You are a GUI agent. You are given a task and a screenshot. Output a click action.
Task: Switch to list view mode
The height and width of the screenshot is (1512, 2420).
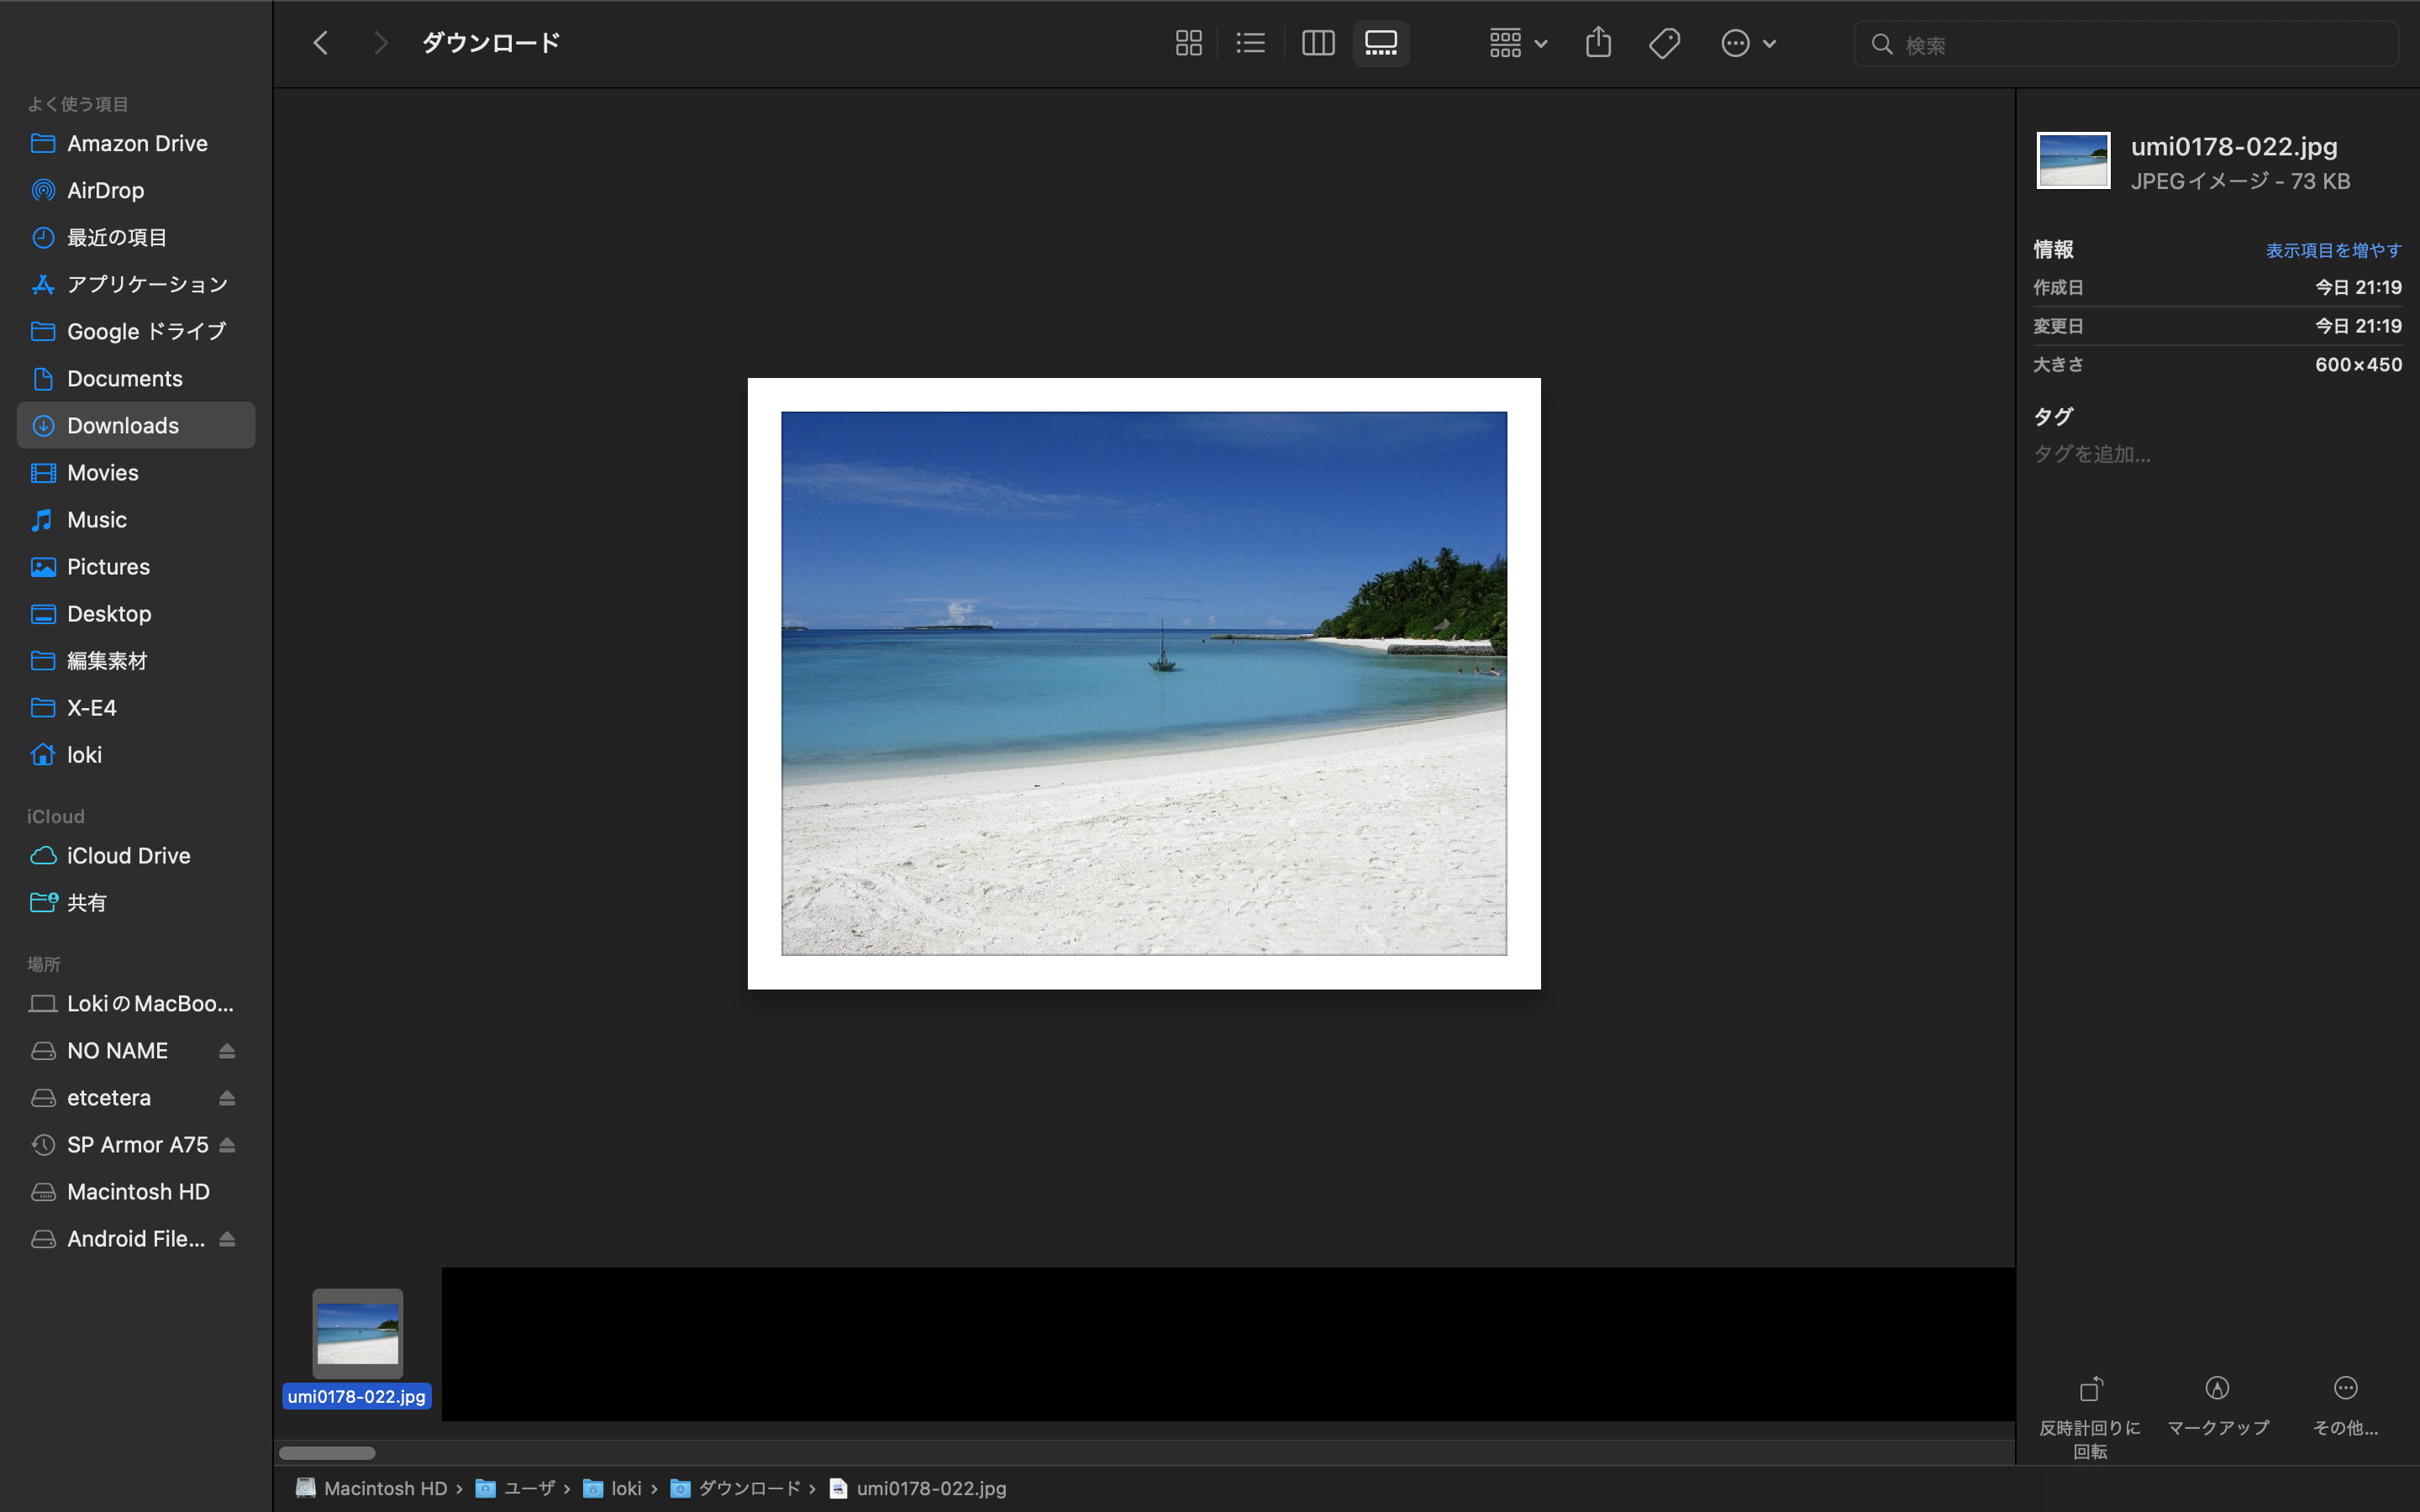click(x=1250, y=43)
